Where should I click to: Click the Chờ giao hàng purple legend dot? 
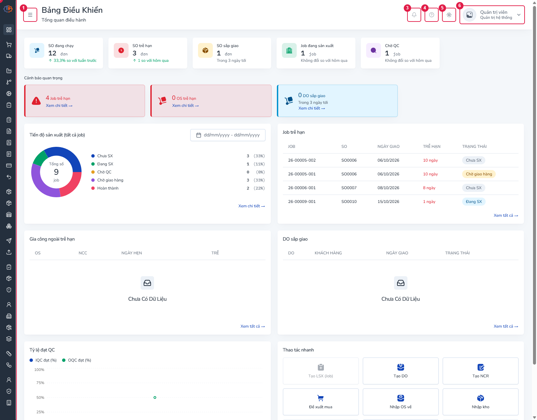coord(93,180)
